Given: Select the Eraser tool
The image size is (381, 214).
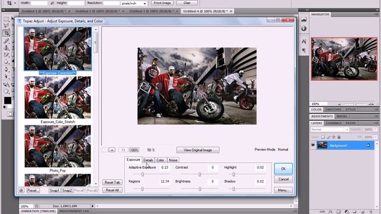Looking at the screenshot, I should [x=7, y=55].
